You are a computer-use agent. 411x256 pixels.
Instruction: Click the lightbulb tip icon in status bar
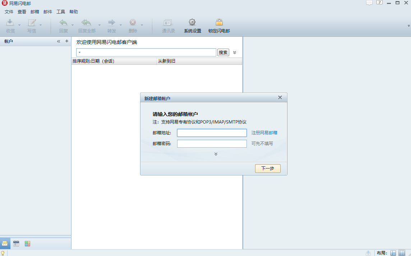click(3, 253)
